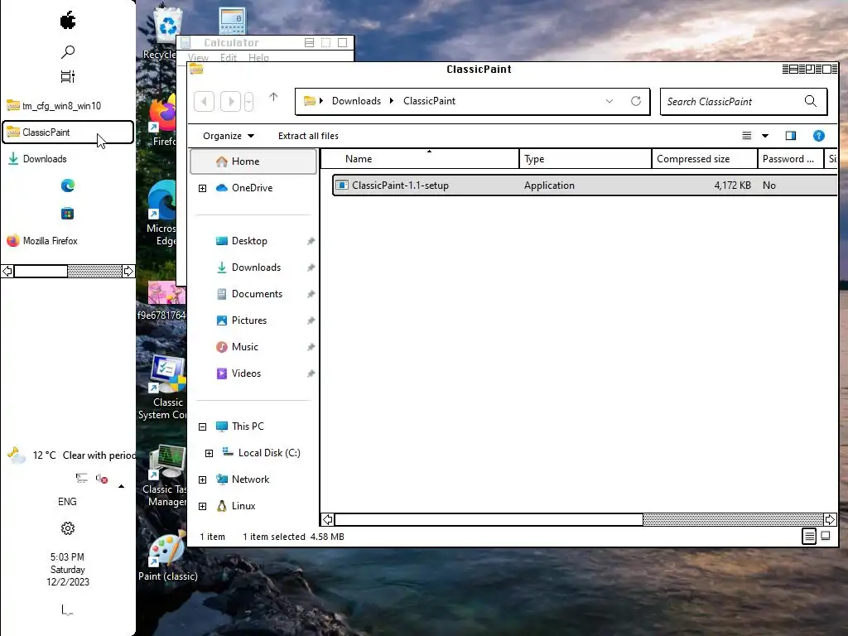Refresh the ClassicPaint folder view
Viewport: 848px width, 636px height.
pos(636,101)
